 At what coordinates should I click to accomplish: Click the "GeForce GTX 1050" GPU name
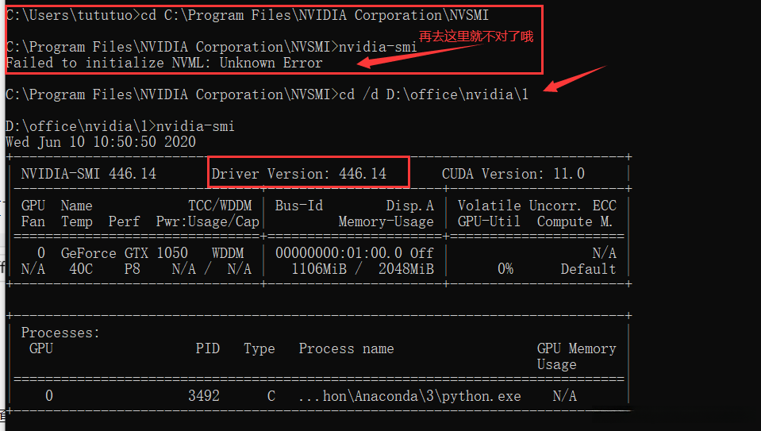[124, 253]
